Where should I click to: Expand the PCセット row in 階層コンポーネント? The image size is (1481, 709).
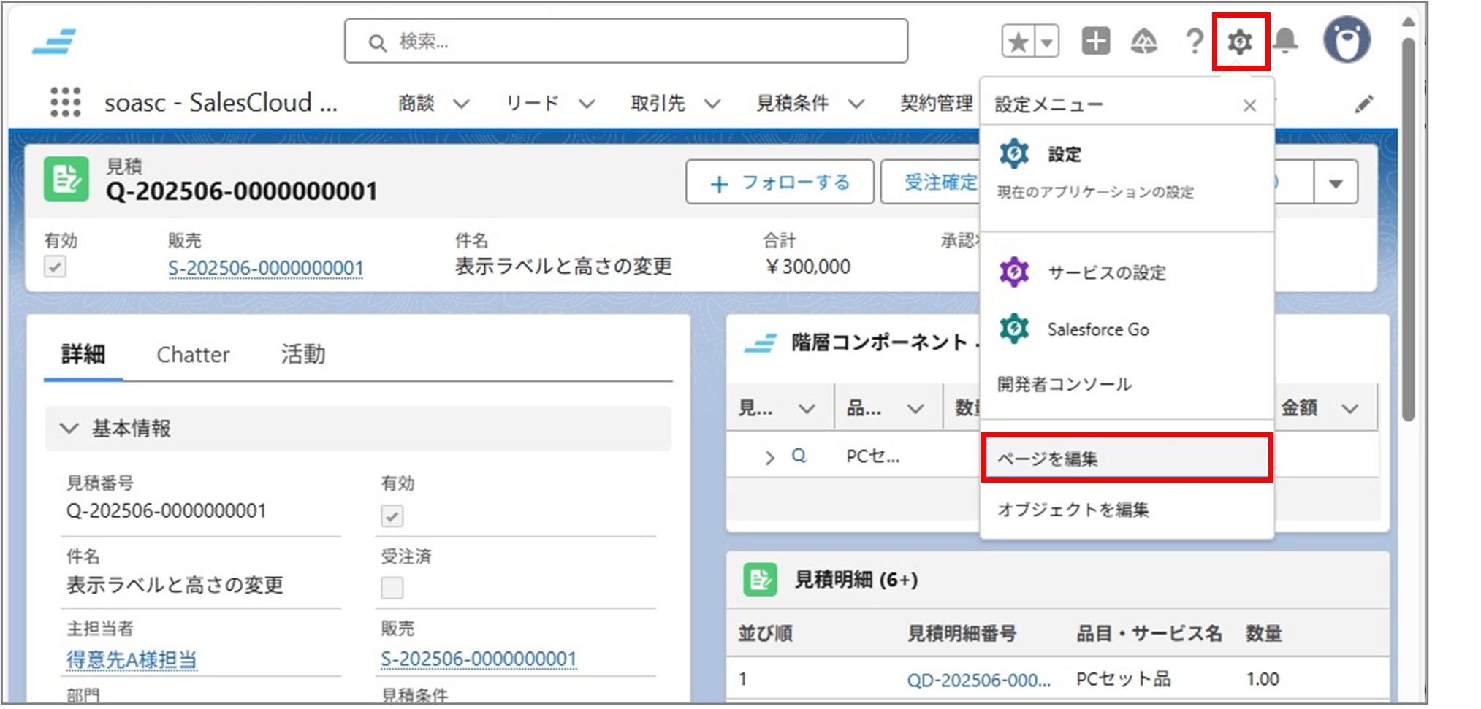coord(769,456)
